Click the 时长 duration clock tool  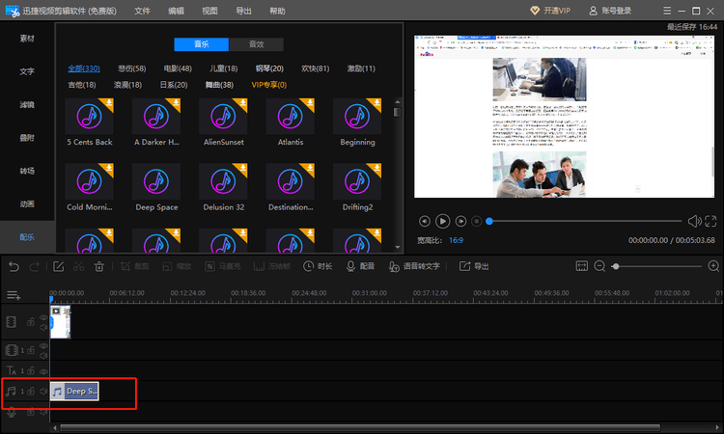[318, 266]
